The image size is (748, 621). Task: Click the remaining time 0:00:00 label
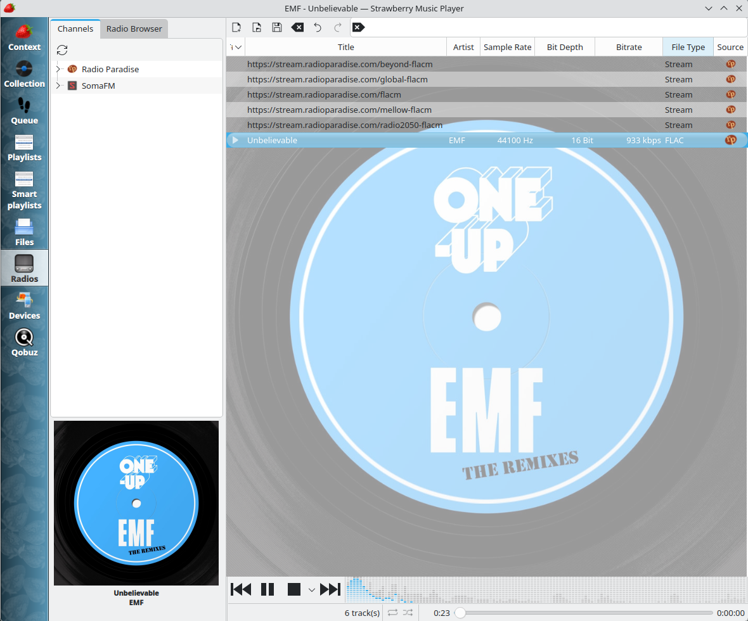click(x=730, y=613)
